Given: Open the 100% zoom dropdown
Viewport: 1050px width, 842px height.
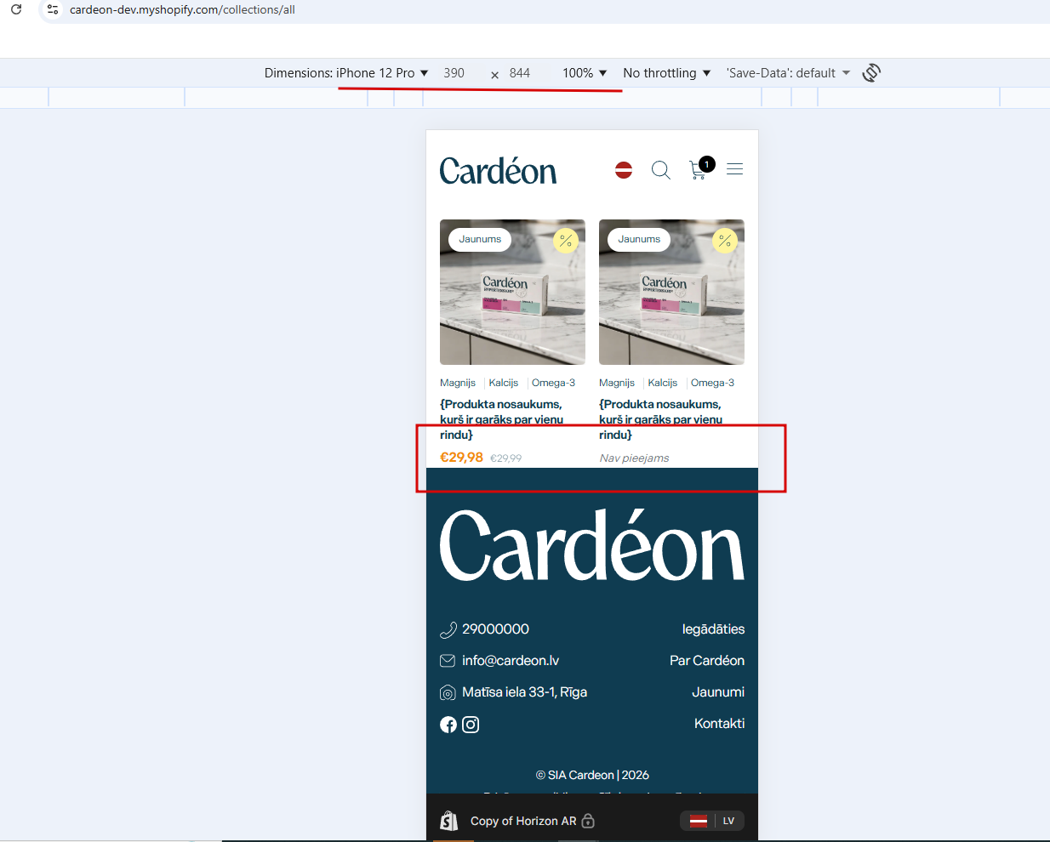Looking at the screenshot, I should [585, 73].
